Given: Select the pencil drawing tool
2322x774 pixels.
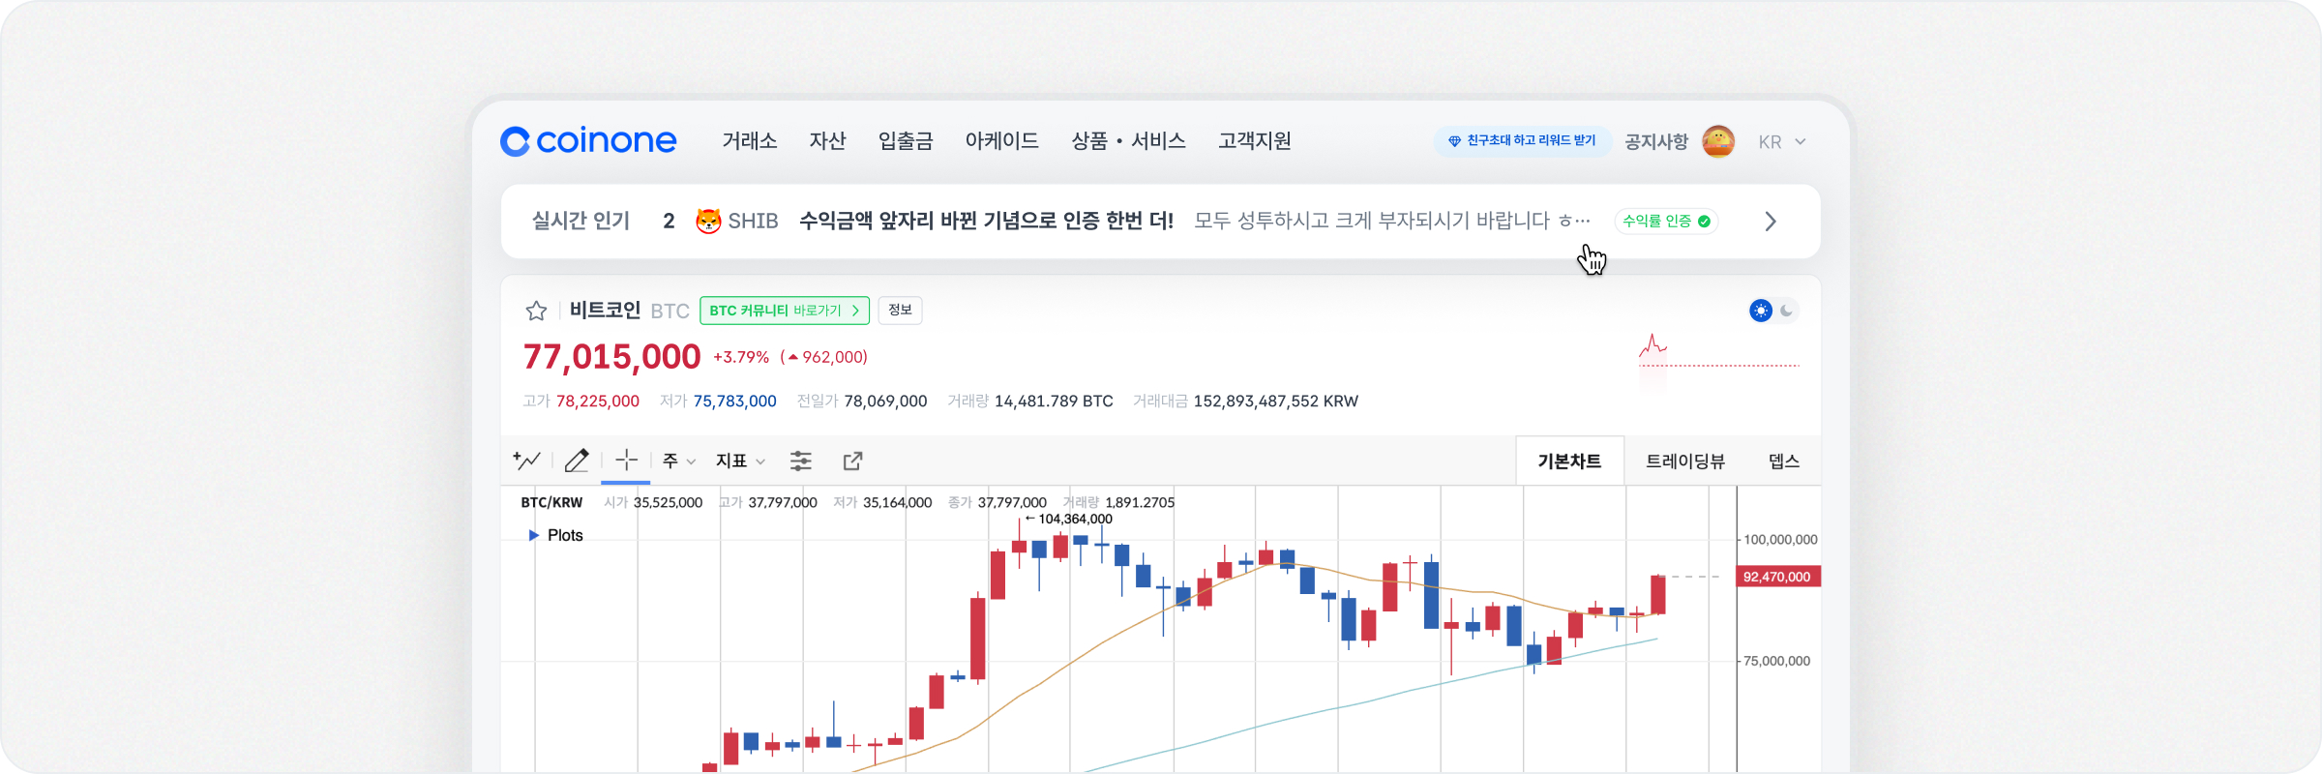Looking at the screenshot, I should 577,461.
